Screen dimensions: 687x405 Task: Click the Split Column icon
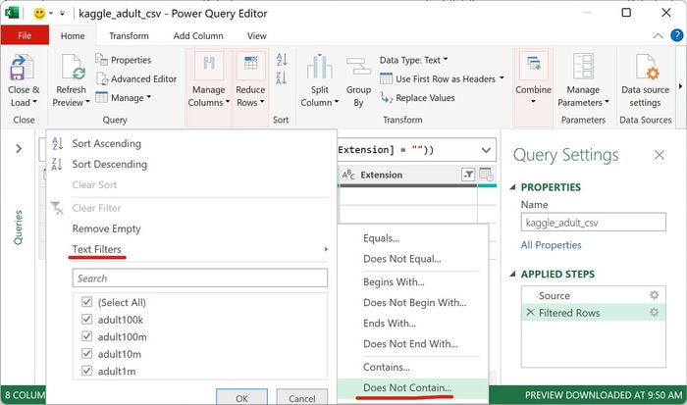(319, 67)
